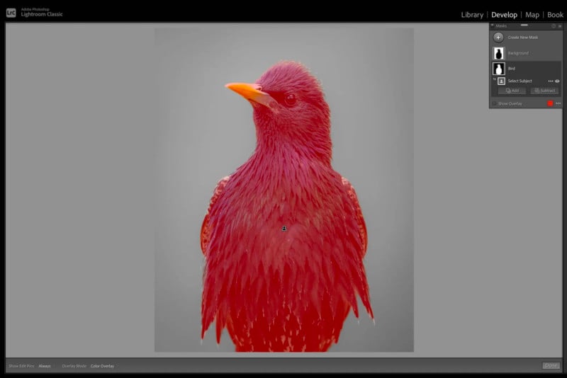The width and height of the screenshot is (567, 378).
Task: Open Show Edit Pins 'Always' dropdown
Action: (x=45, y=366)
